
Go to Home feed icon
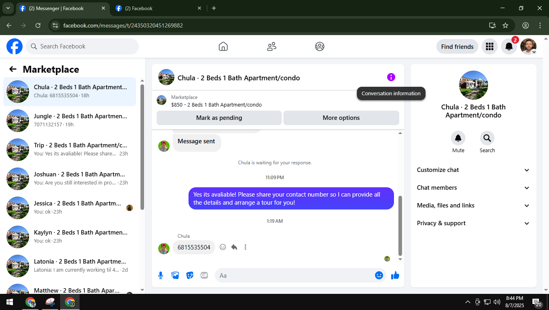tap(223, 46)
